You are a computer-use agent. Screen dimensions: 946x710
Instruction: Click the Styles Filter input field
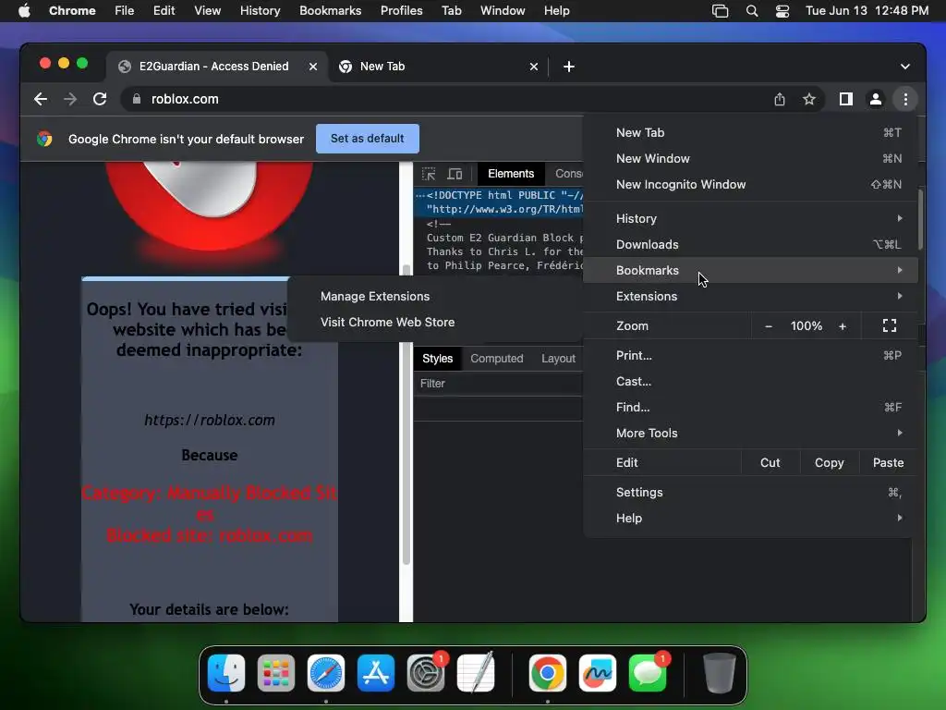pyautogui.click(x=498, y=384)
